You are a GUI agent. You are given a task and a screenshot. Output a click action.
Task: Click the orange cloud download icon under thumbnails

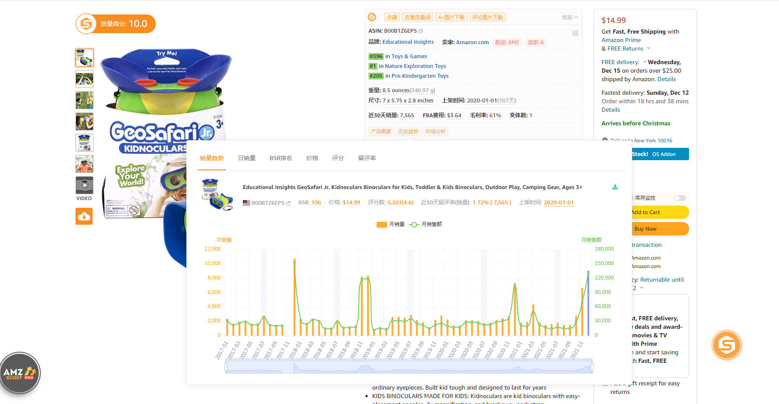click(84, 216)
